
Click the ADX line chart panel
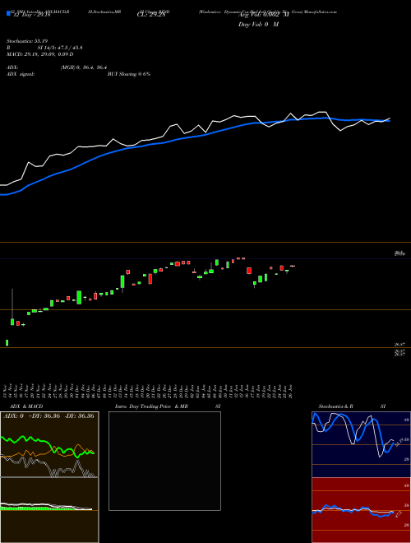(49, 444)
